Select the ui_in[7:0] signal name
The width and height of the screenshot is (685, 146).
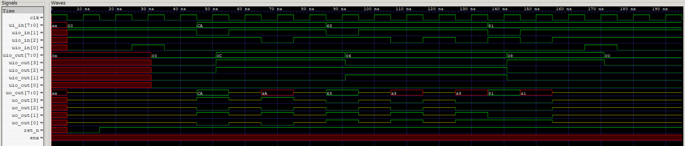24,25
